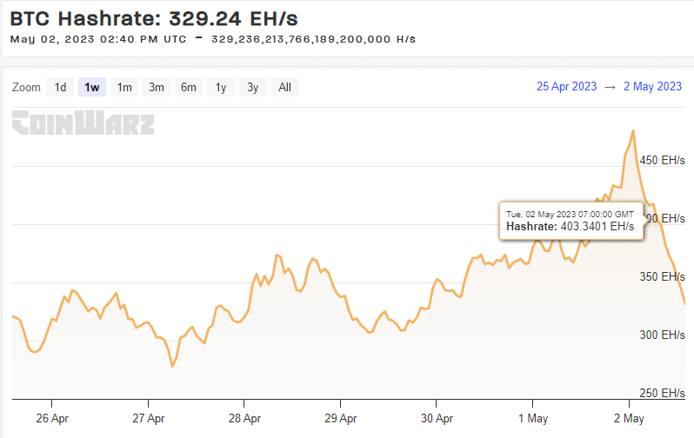The image size is (694, 438).
Task: Edit start date 25 Apr 2023
Action: coord(566,86)
